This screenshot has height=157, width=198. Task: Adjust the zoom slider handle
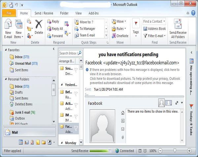(175, 150)
